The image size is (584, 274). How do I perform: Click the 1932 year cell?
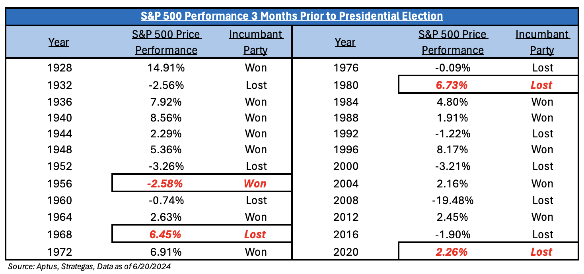click(59, 85)
